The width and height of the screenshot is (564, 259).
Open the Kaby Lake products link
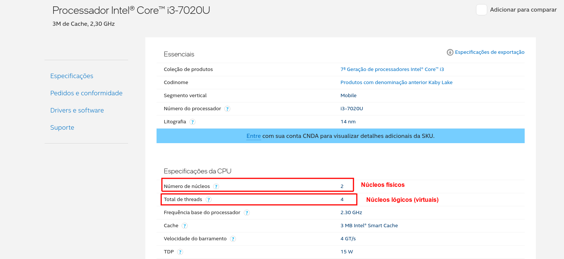coord(397,83)
